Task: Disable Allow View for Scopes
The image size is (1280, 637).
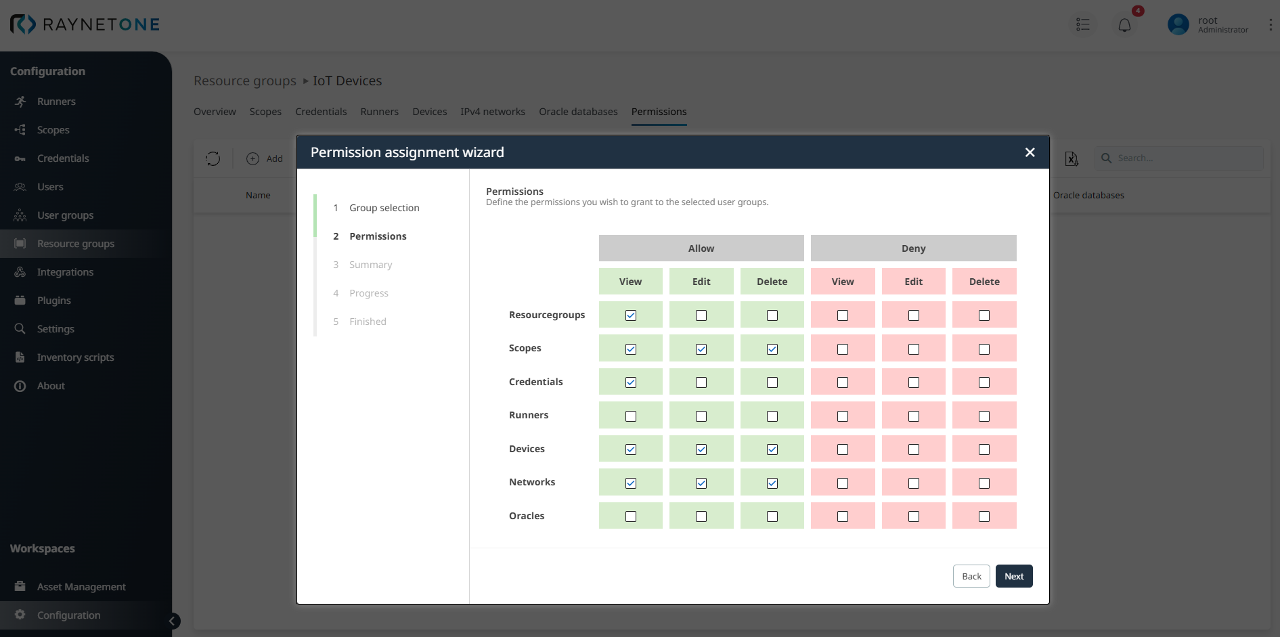Action: point(630,348)
